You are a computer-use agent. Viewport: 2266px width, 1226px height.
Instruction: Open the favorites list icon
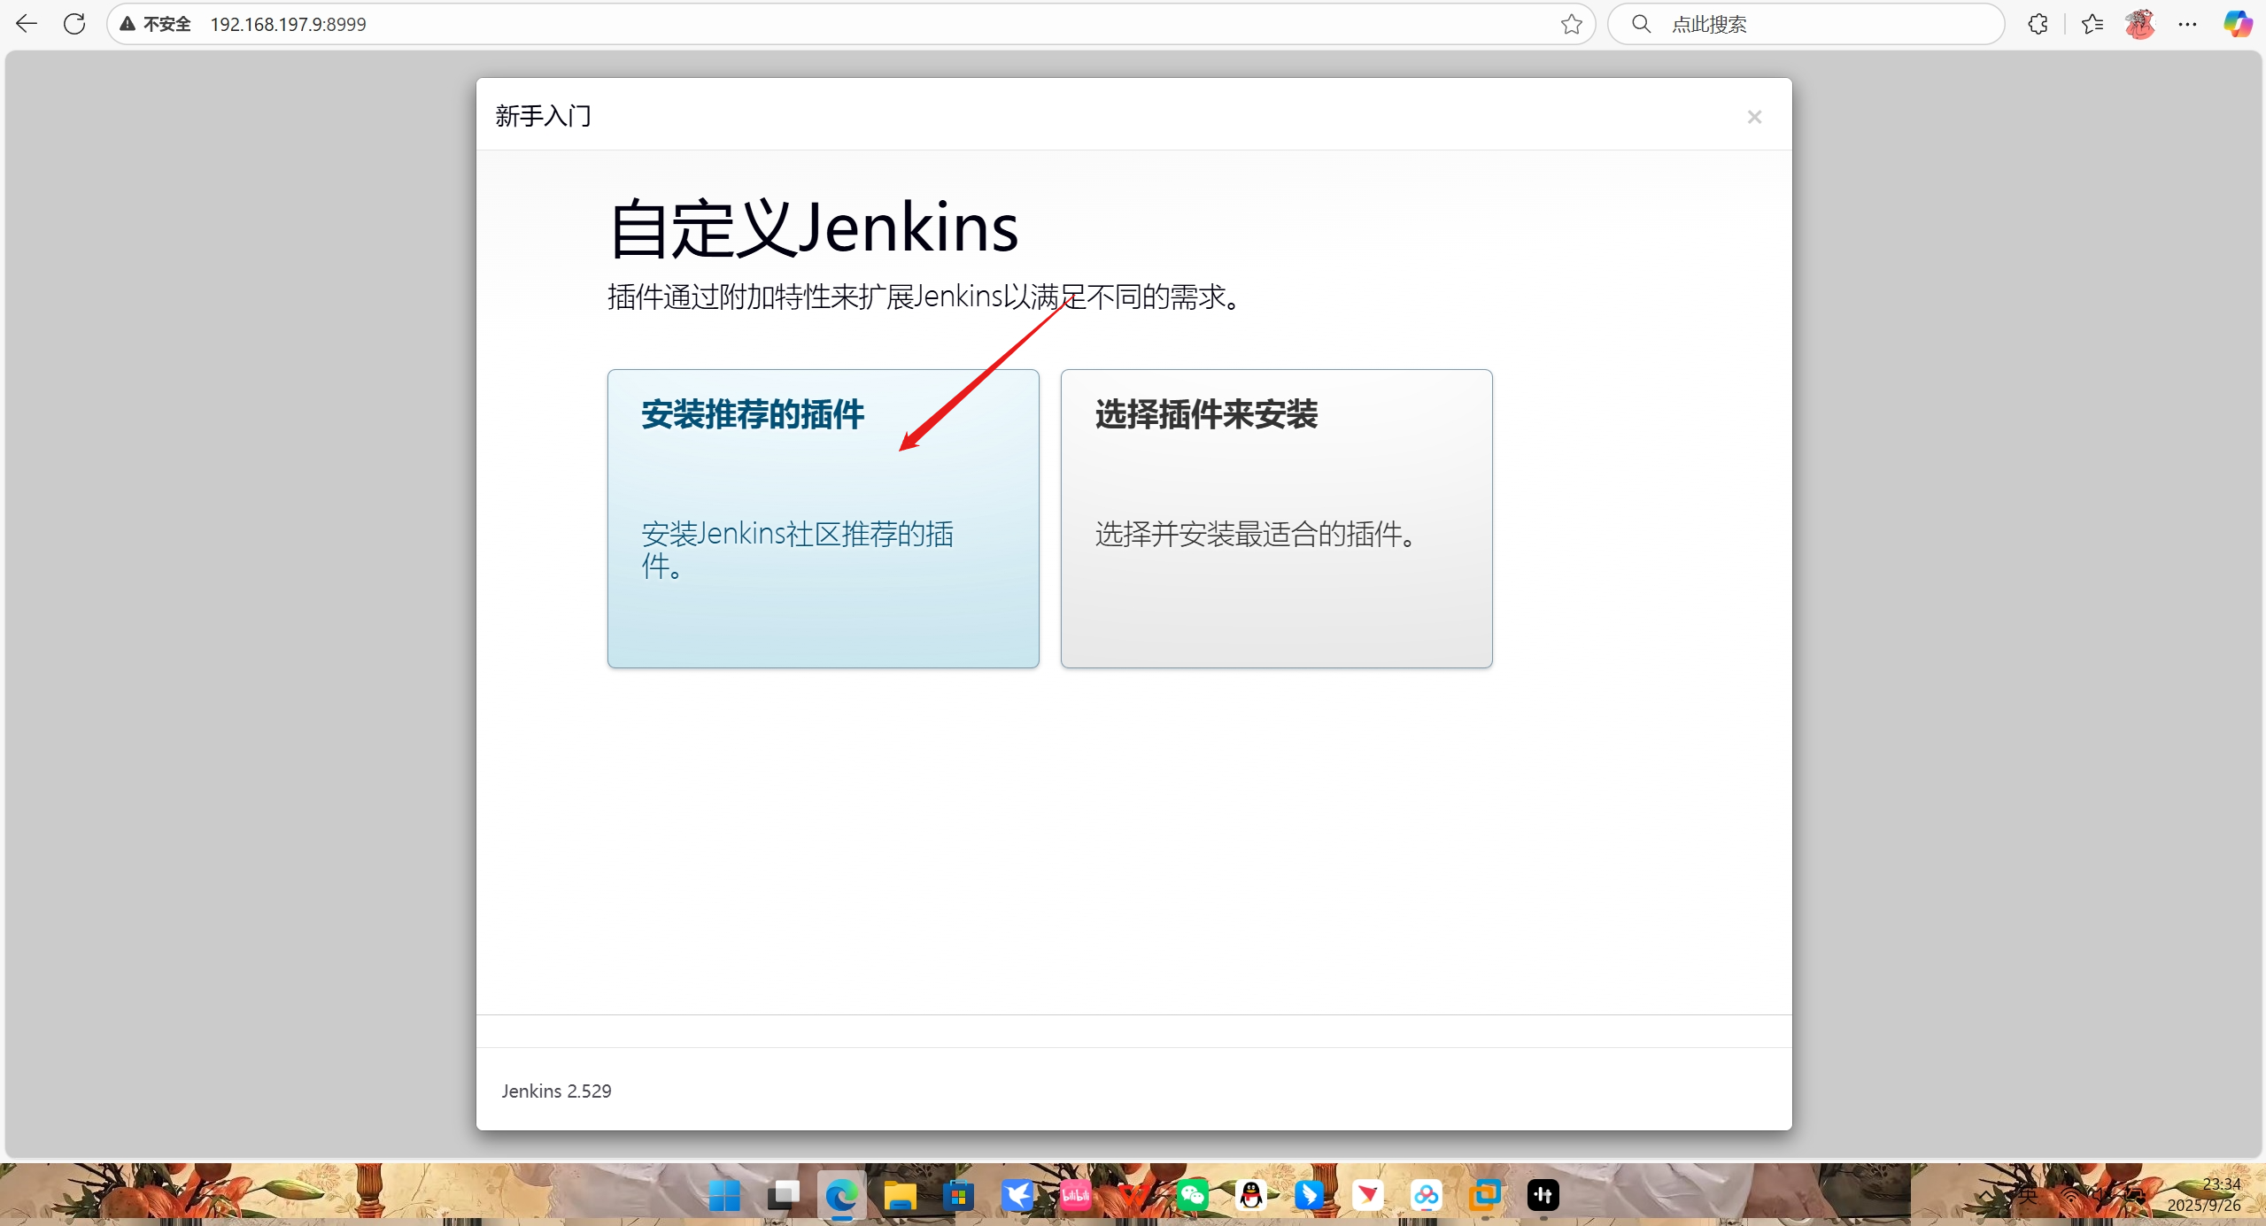tap(2092, 24)
